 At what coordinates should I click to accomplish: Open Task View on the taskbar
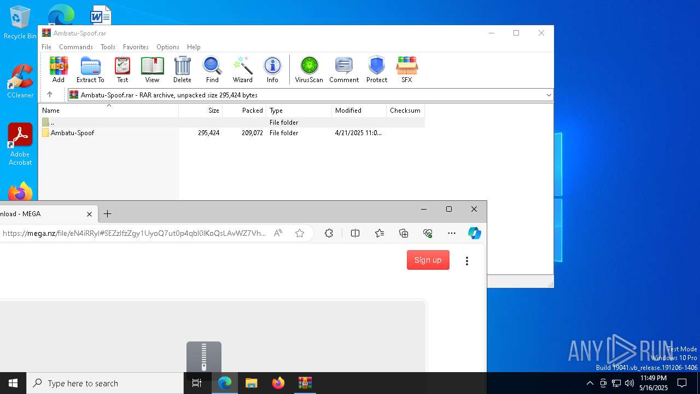coord(197,383)
